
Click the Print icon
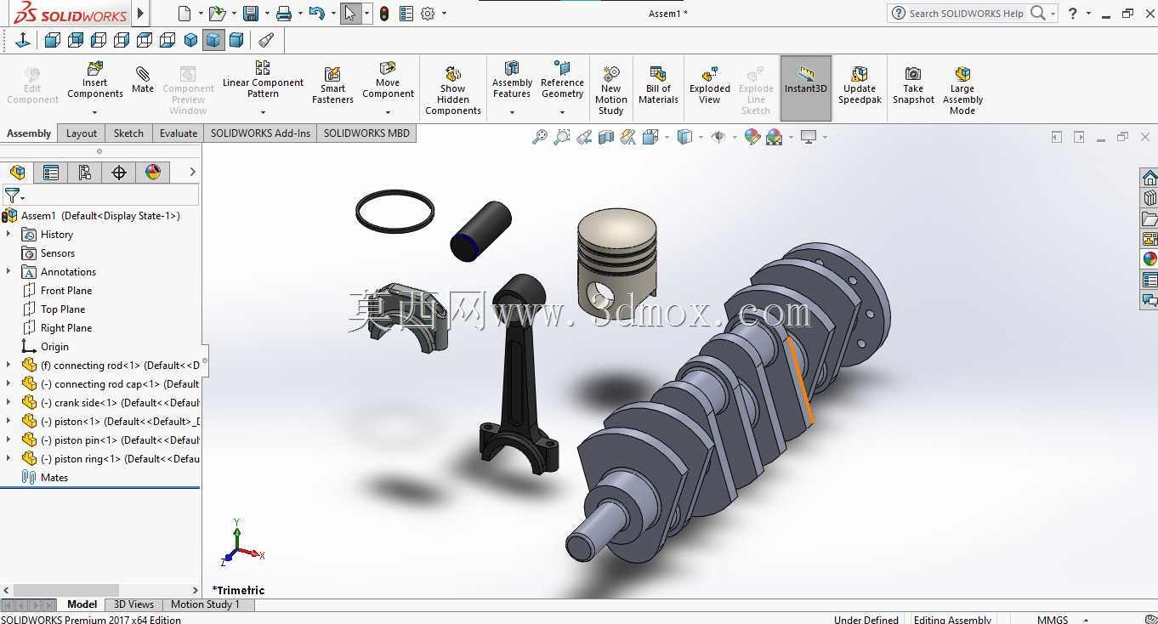284,14
